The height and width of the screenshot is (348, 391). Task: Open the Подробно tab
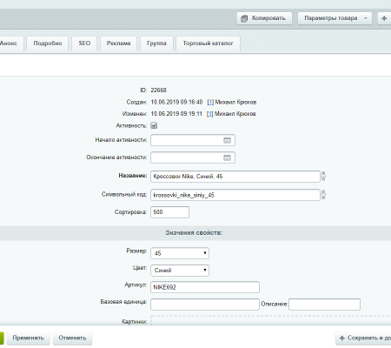pos(48,43)
